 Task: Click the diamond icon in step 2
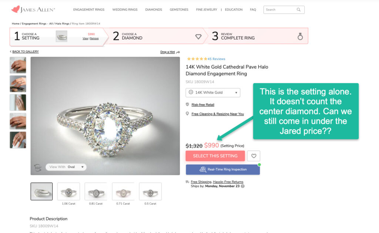pos(198,36)
